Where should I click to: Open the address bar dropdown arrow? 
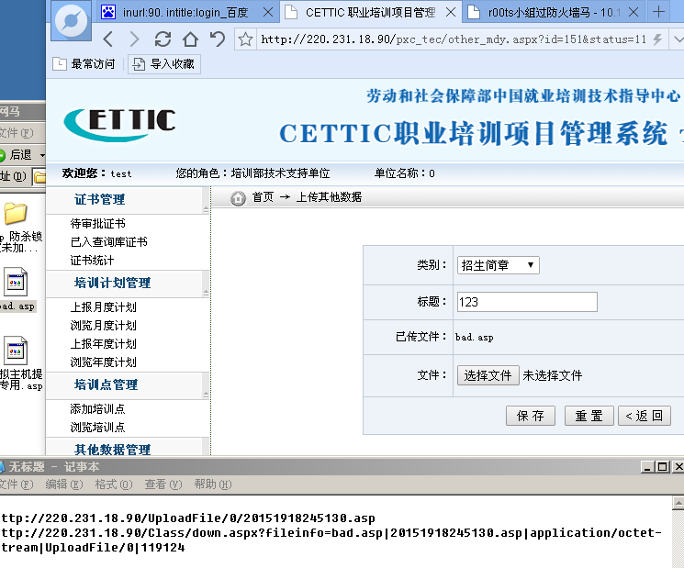pyautogui.click(x=678, y=39)
